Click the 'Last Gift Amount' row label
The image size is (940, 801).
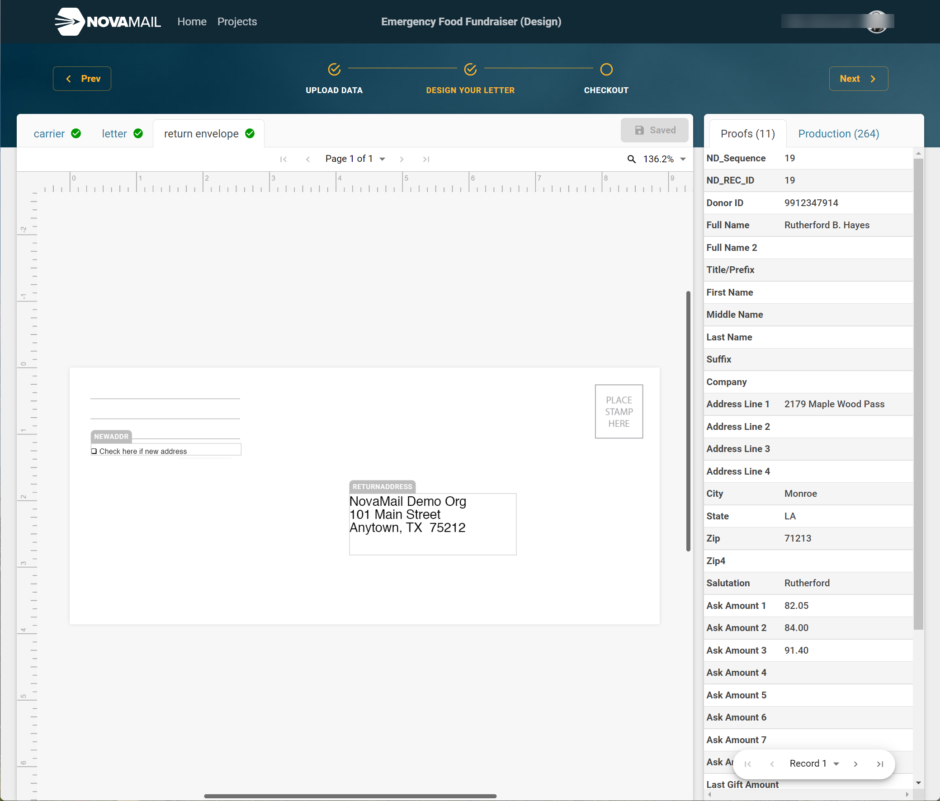coord(742,784)
